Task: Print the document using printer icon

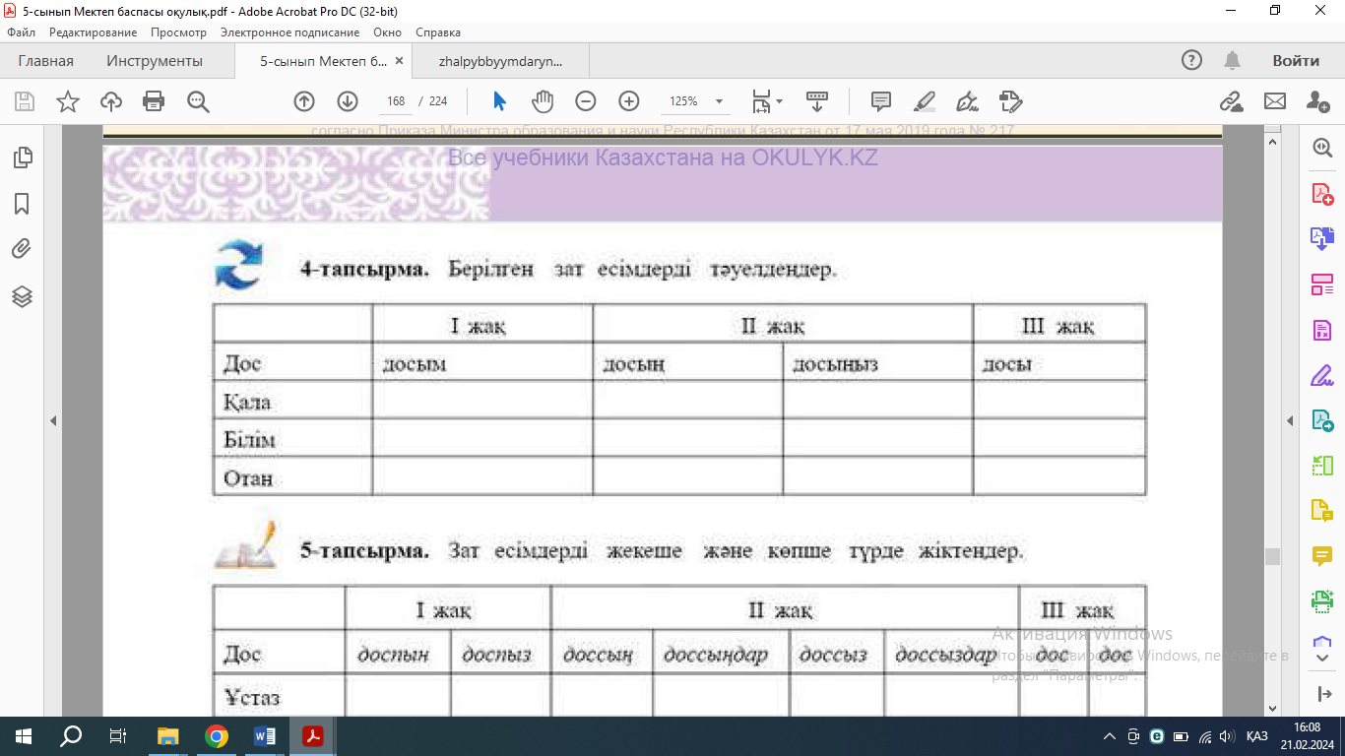Action: point(154,101)
